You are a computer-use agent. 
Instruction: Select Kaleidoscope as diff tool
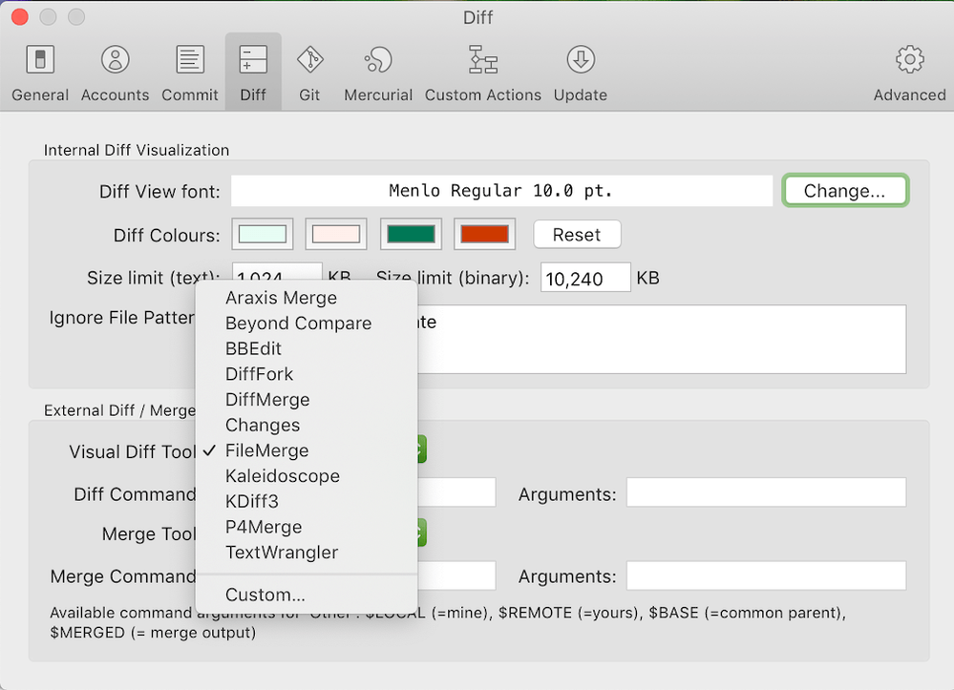point(307,476)
